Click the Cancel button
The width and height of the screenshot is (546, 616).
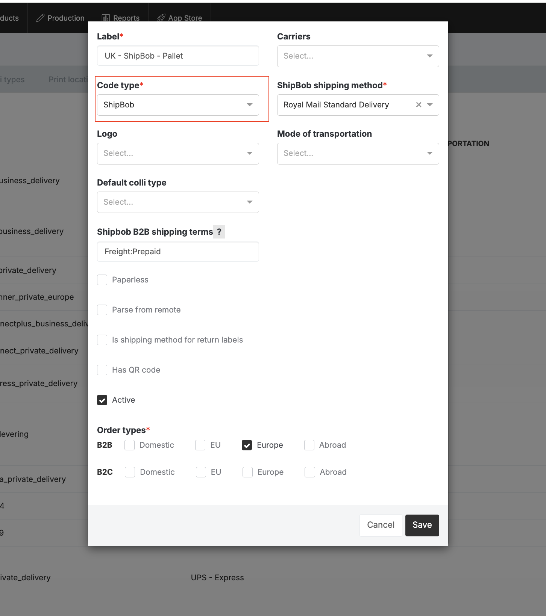click(381, 525)
